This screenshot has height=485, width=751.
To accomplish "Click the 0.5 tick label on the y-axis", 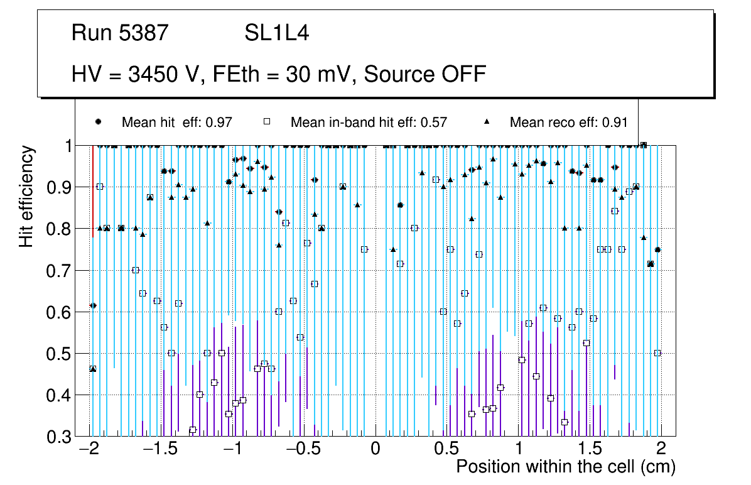I will [60, 354].
